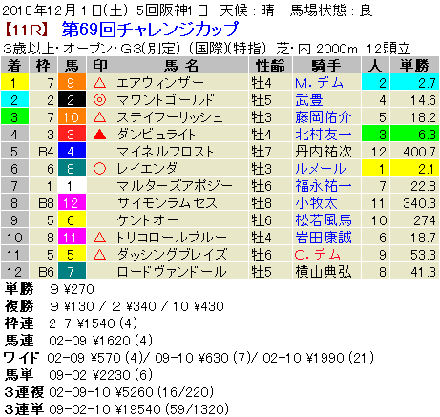The height and width of the screenshot is (417, 440).
Task: Open jockey link ルメール
Action: (x=321, y=169)
